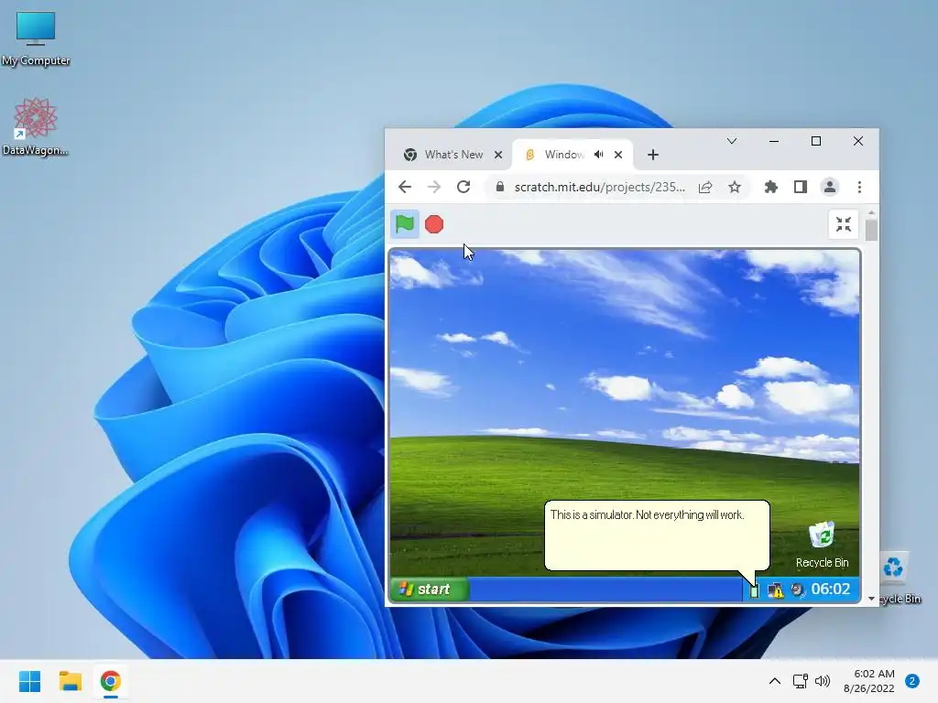
Task: Click the 06:02 clock in XP taskbar
Action: (830, 589)
